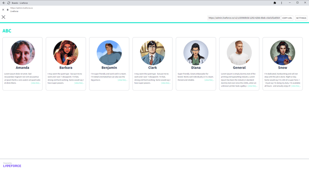Open the browser extensions puzzle icon
This screenshot has width=309, height=171.
tap(275, 3)
